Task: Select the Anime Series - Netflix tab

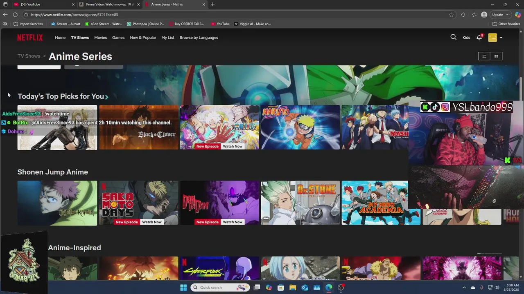Action: 175,4
